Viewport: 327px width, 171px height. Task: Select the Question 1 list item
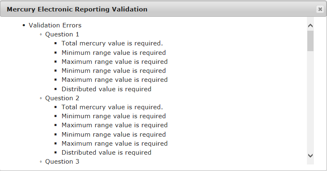tap(62, 34)
